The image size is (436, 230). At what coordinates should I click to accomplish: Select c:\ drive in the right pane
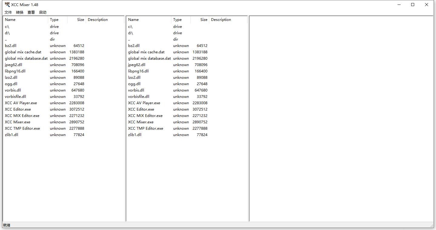point(130,27)
